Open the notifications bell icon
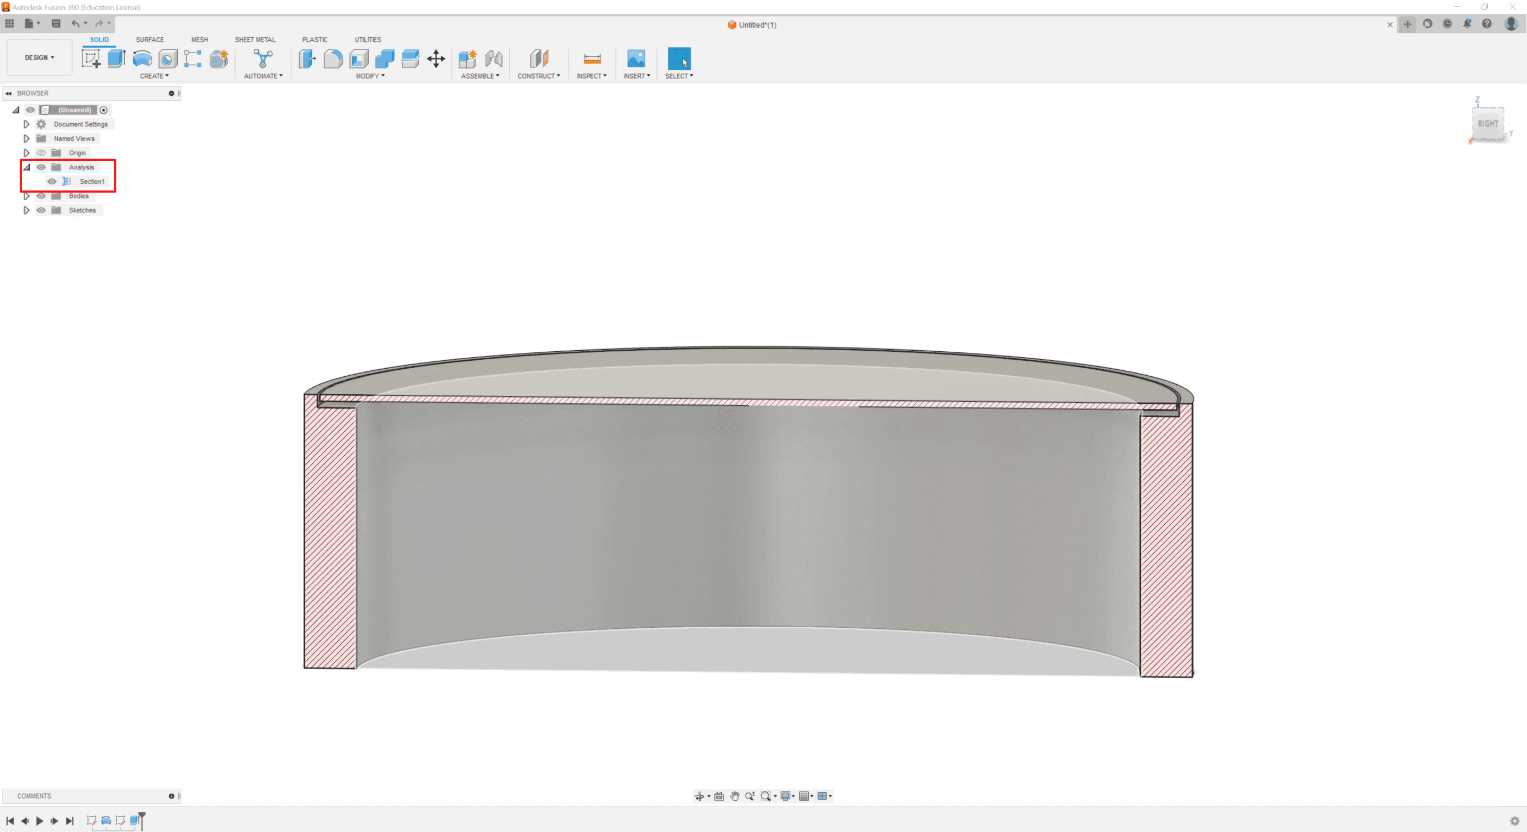 click(1467, 24)
